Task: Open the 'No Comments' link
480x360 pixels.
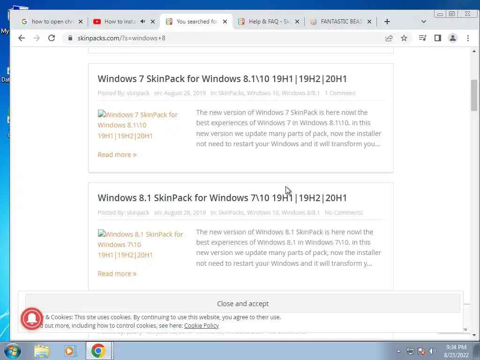Action: (x=344, y=212)
